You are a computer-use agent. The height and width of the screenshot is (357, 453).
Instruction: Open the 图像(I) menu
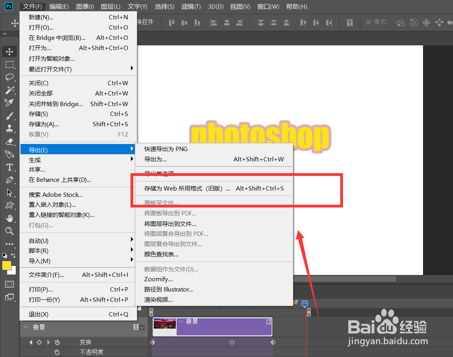point(85,6)
